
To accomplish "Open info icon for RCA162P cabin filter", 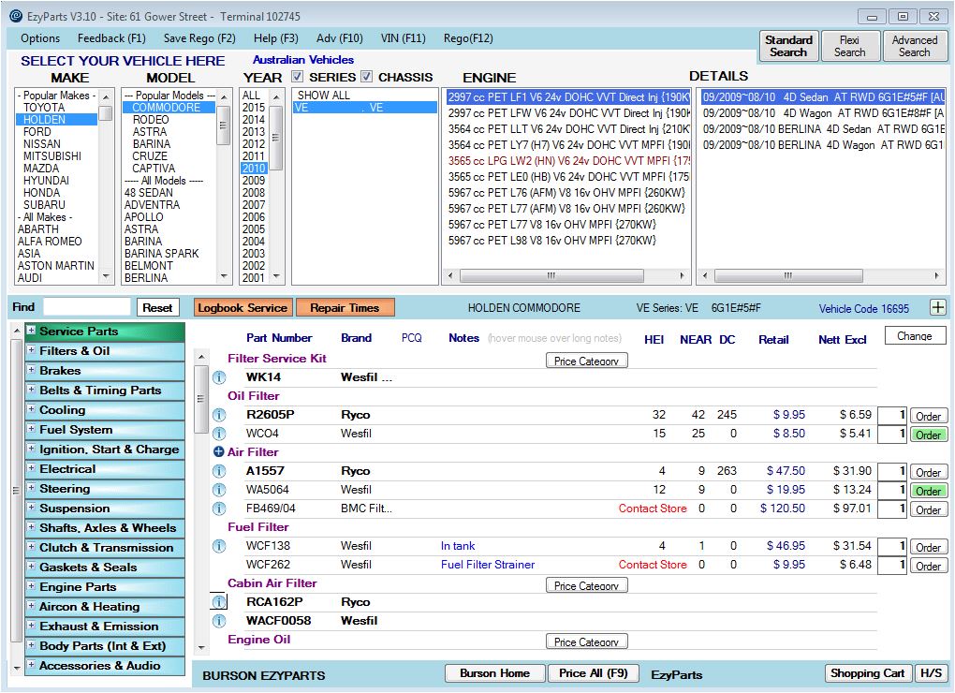I will tap(219, 602).
